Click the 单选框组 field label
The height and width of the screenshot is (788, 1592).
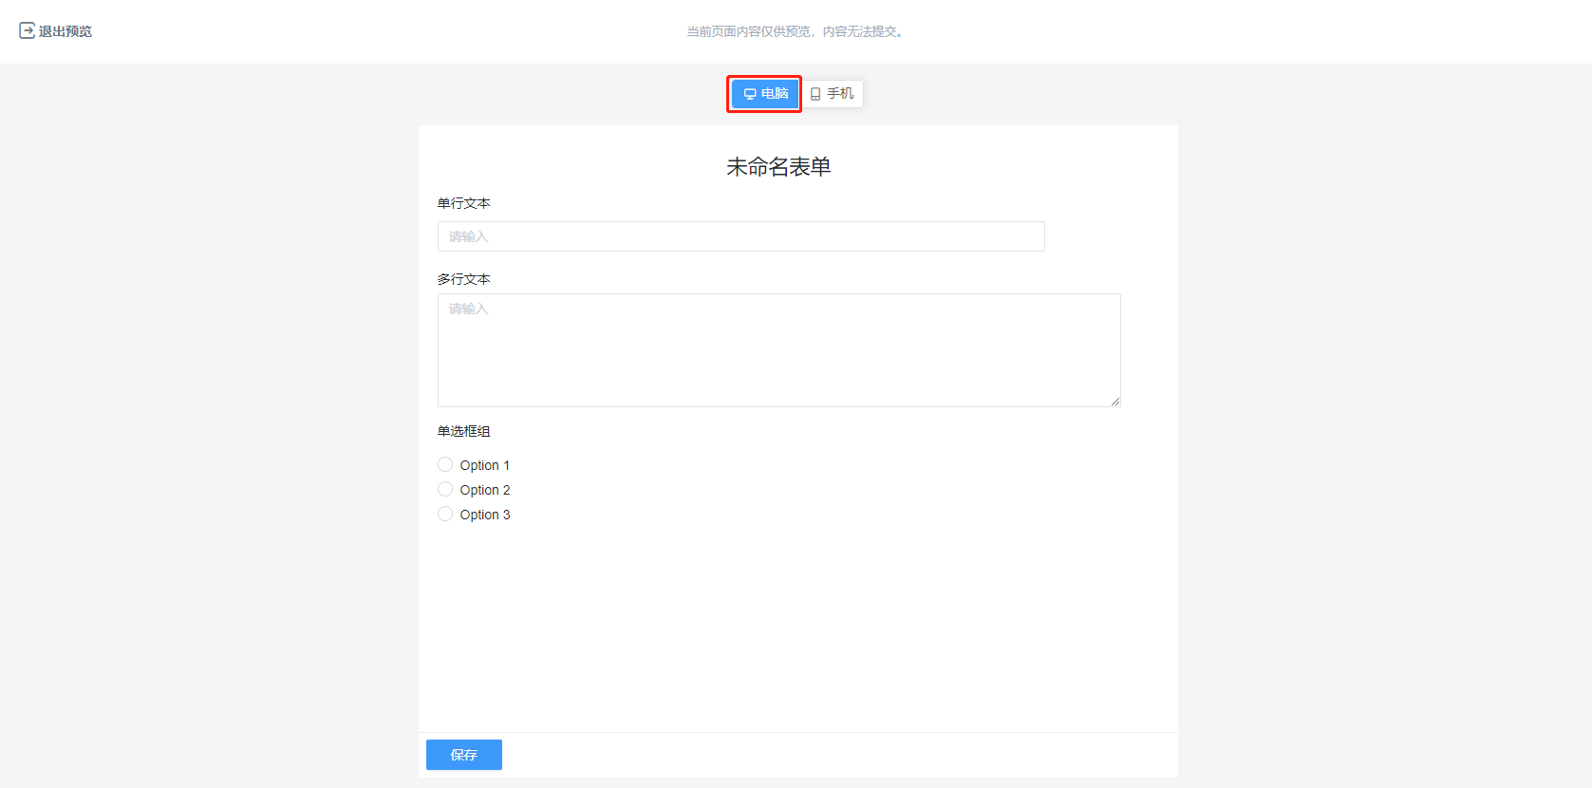(463, 431)
